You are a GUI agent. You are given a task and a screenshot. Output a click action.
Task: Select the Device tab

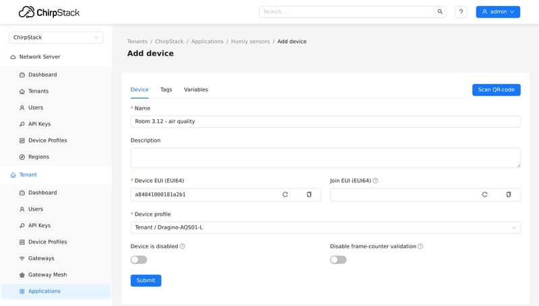pyautogui.click(x=139, y=90)
